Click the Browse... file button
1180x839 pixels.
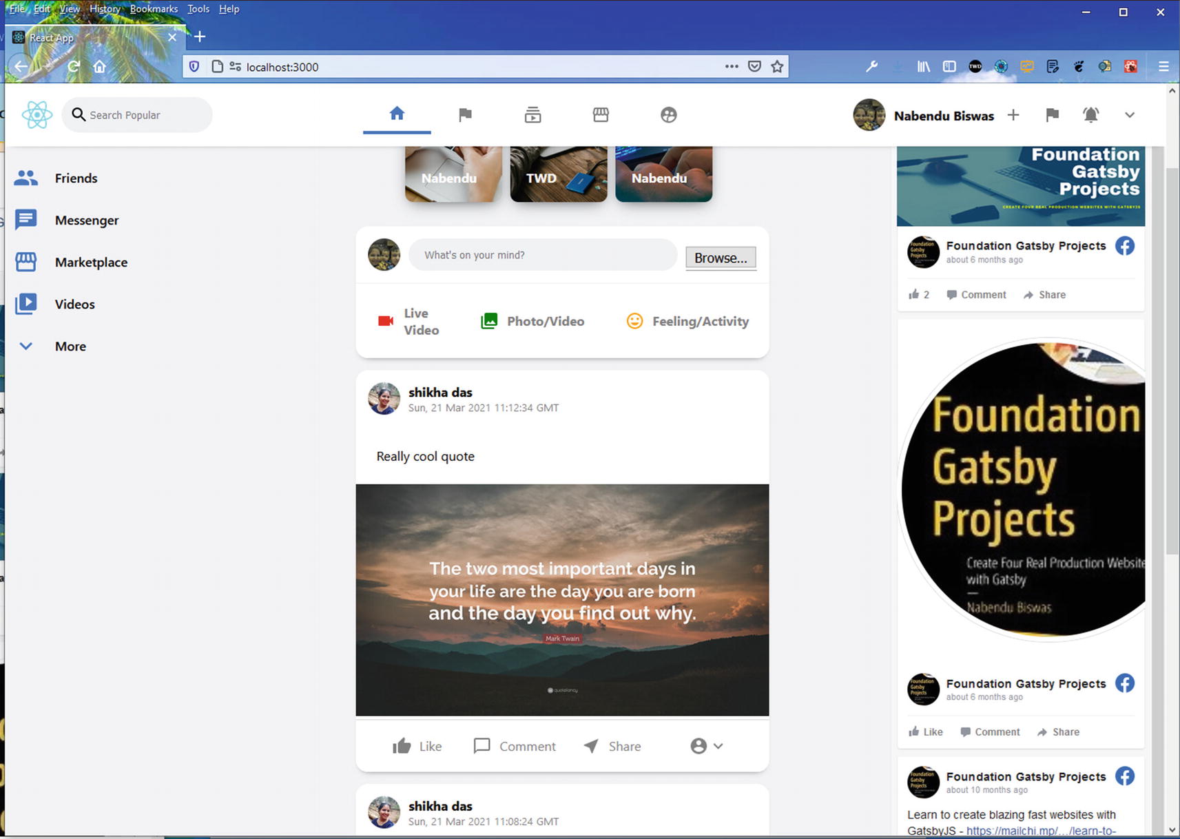click(721, 258)
